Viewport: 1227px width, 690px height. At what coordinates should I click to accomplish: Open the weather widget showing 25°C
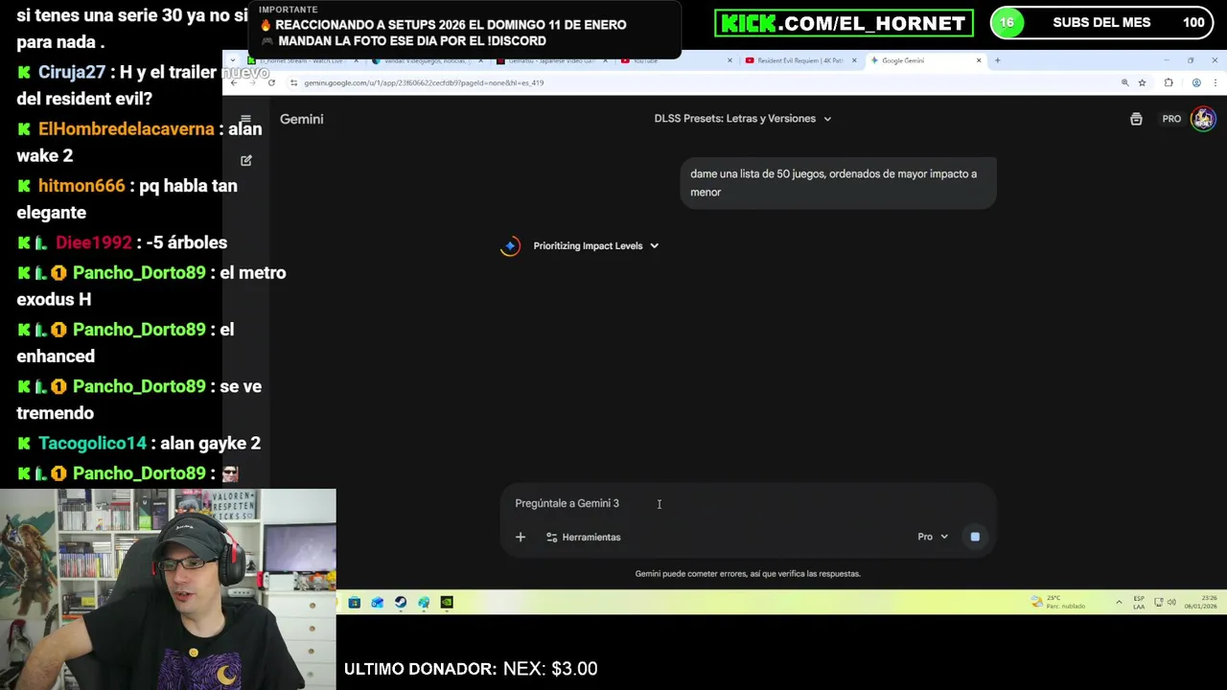pyautogui.click(x=1056, y=603)
